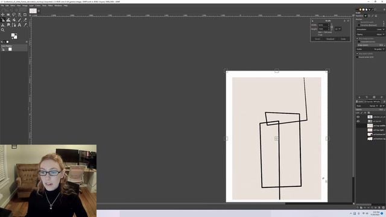Open the File menu
Viewport: 386px width, 217px height.
tap(2, 5)
